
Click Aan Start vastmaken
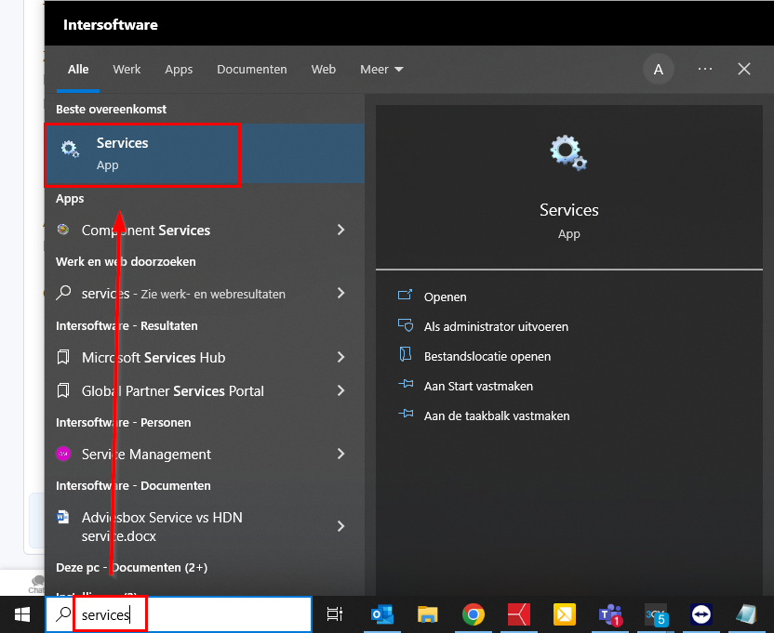(x=478, y=386)
